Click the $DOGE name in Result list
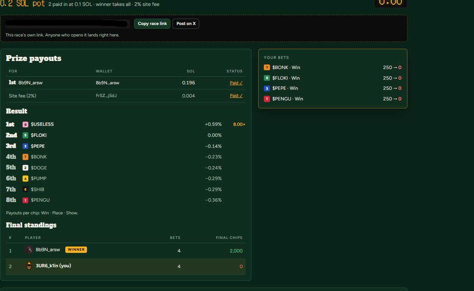This screenshot has width=474, height=291. click(x=39, y=168)
